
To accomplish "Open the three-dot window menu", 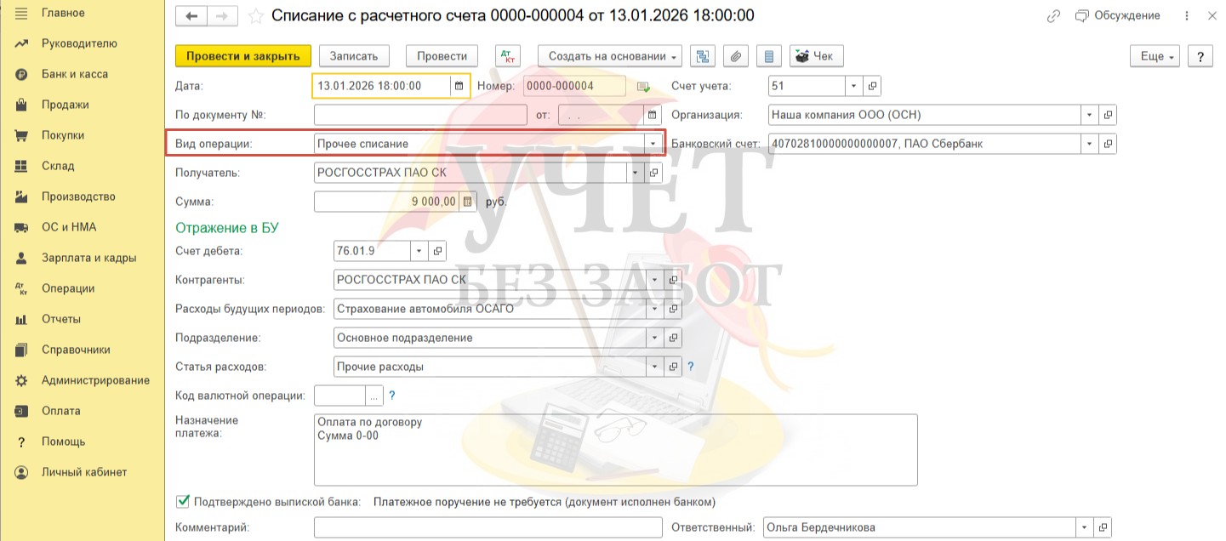I will pos(1187,15).
